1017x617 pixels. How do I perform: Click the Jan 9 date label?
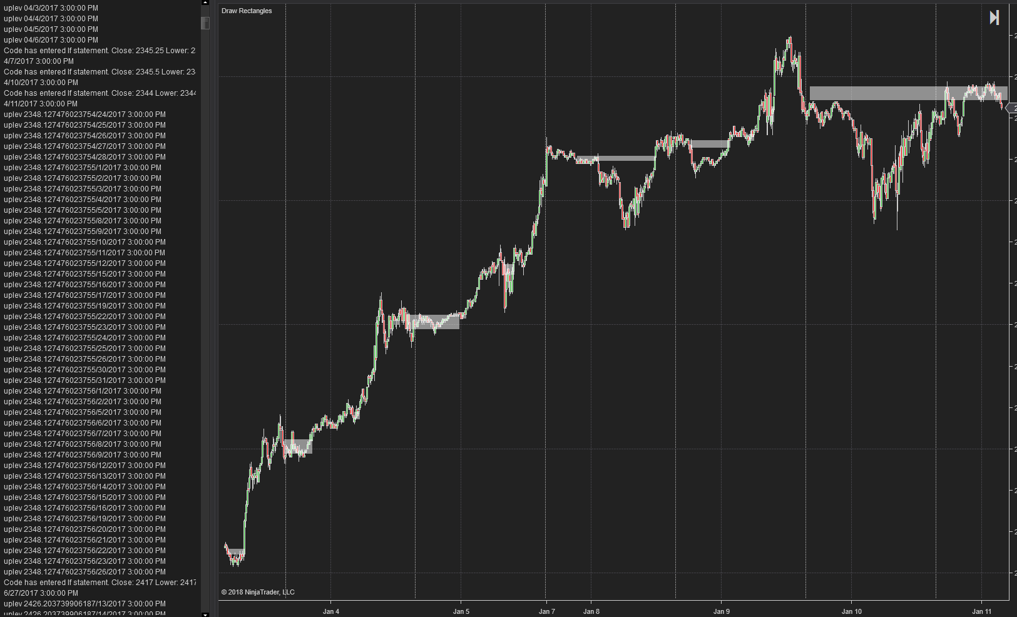(x=722, y=611)
